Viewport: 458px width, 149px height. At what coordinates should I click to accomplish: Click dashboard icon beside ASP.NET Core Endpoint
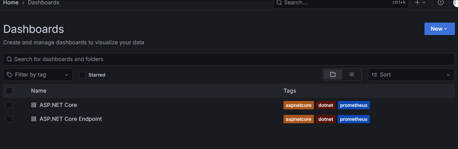(x=34, y=119)
